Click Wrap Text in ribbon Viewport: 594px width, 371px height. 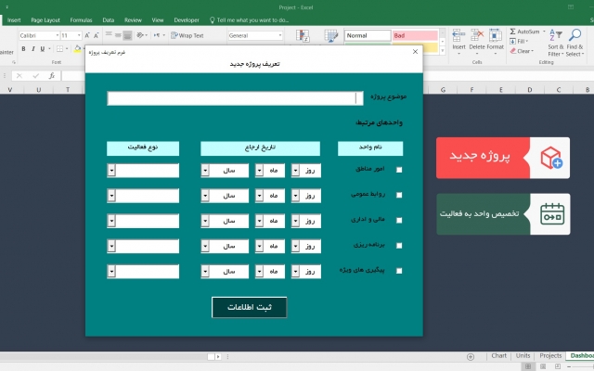(x=187, y=35)
